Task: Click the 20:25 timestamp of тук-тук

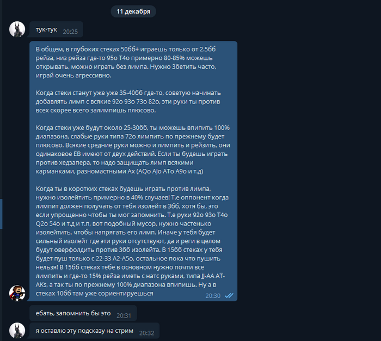Action: coord(70,32)
